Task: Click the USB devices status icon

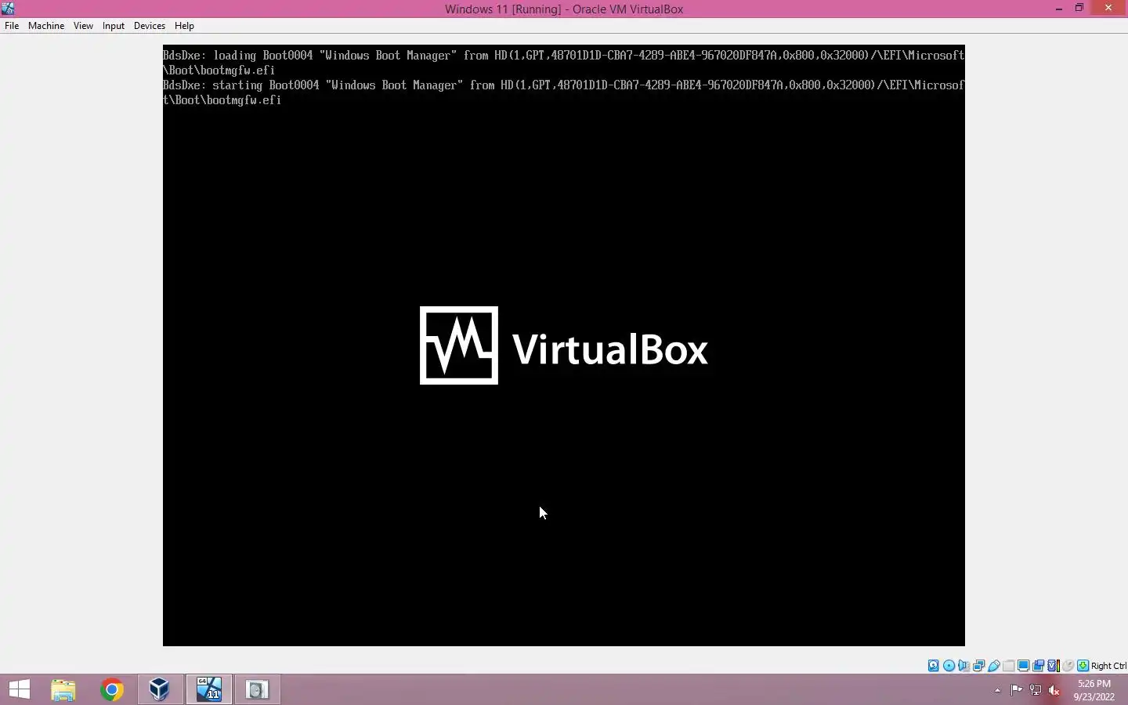Action: coord(994,666)
